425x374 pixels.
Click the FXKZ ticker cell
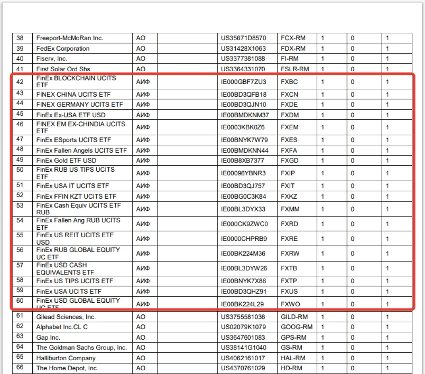(289, 196)
